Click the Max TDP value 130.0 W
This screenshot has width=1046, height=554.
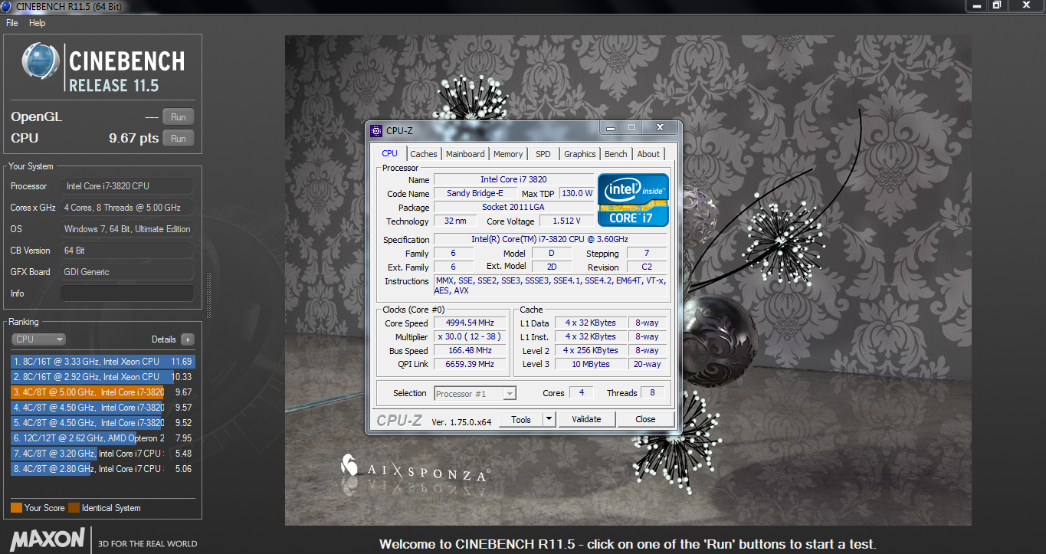click(x=577, y=194)
